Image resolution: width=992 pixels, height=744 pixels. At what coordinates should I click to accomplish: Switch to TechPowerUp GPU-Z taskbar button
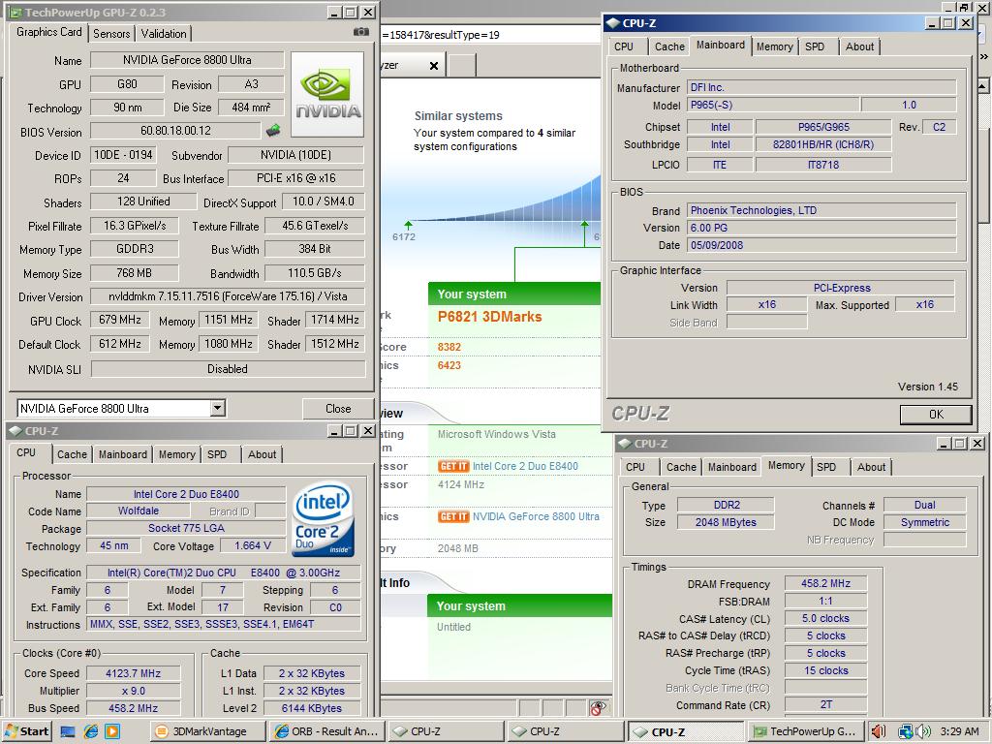[805, 731]
